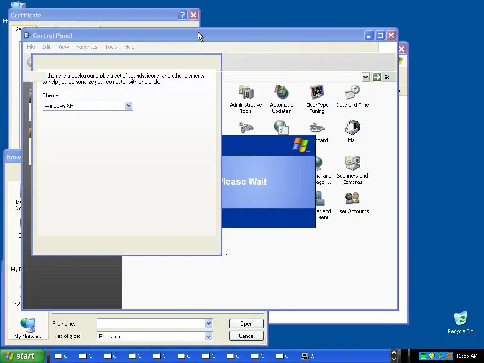Select My Network in the Browse dialog
Image resolution: width=484 pixels, height=363 pixels.
click(27, 328)
